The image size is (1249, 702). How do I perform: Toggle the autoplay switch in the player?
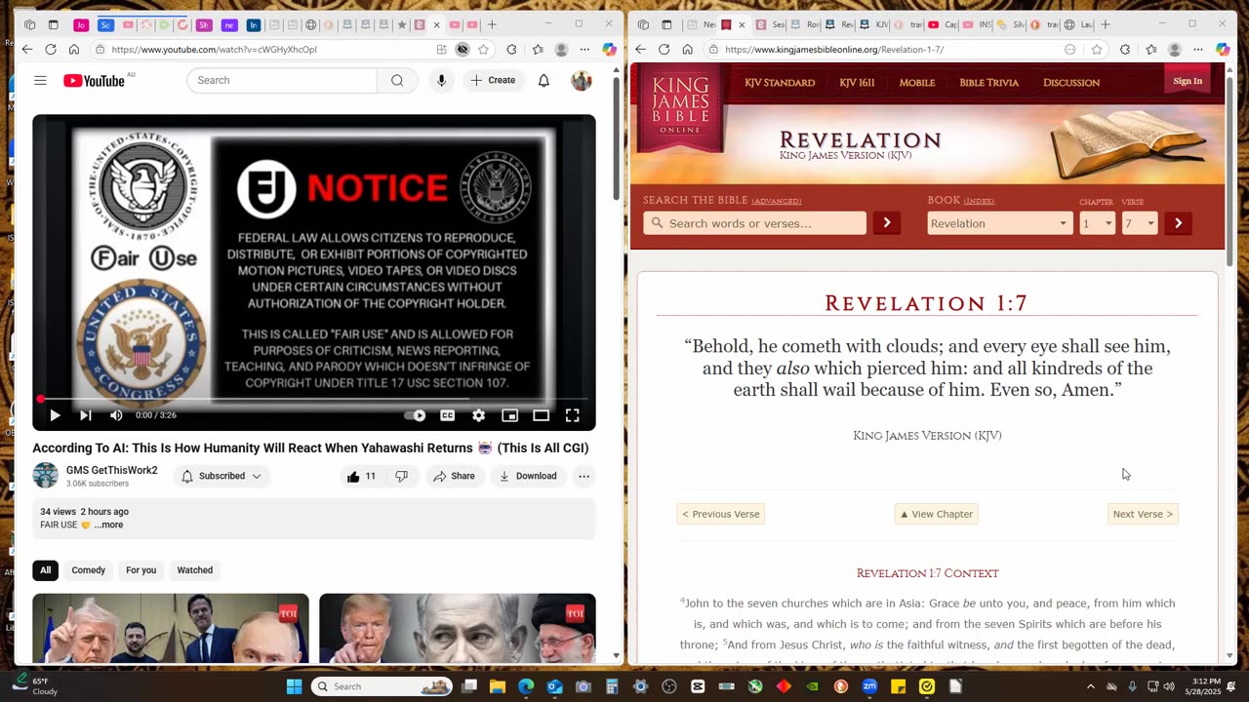coord(416,415)
